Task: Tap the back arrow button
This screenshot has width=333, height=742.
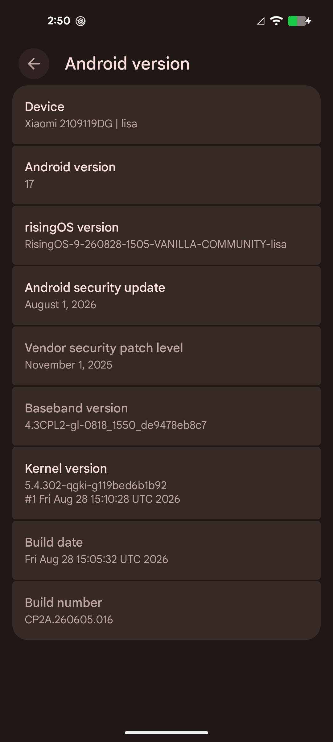Action: pos(34,64)
